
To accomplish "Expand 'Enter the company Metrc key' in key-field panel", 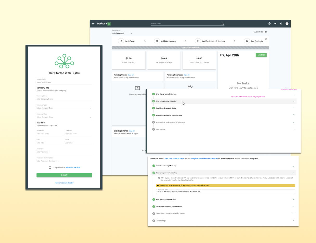I will point(293,167).
